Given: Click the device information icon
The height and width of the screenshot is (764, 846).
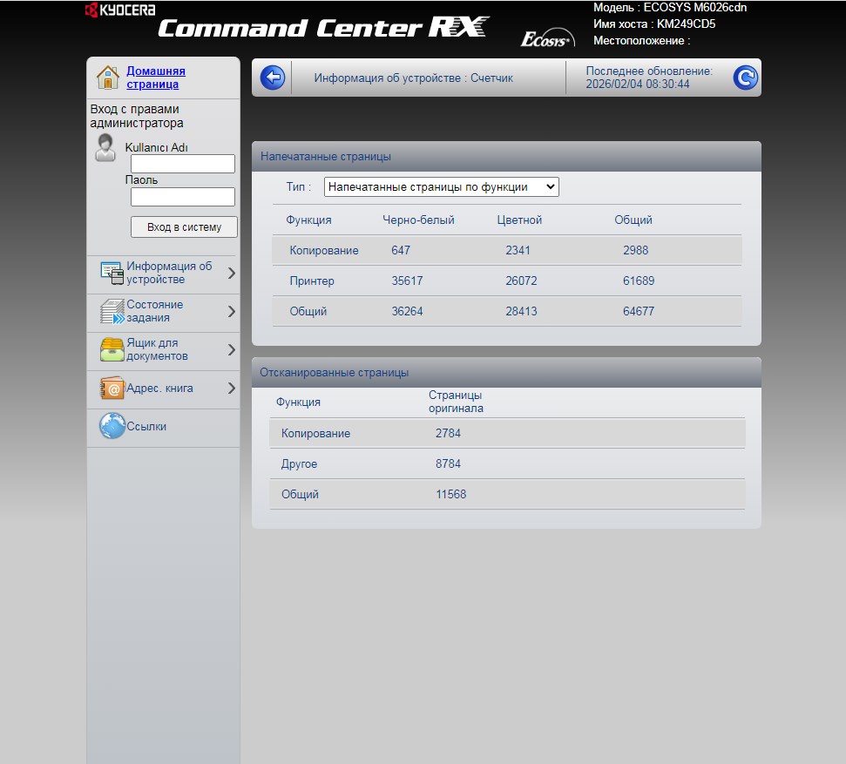Looking at the screenshot, I should pyautogui.click(x=112, y=273).
